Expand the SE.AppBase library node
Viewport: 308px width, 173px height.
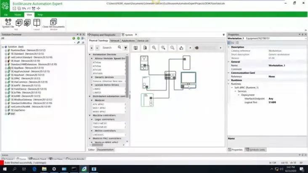[6, 68]
